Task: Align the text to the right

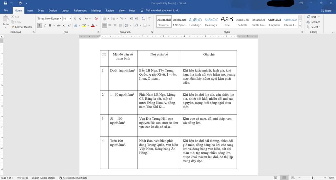Action: (x=115, y=26)
